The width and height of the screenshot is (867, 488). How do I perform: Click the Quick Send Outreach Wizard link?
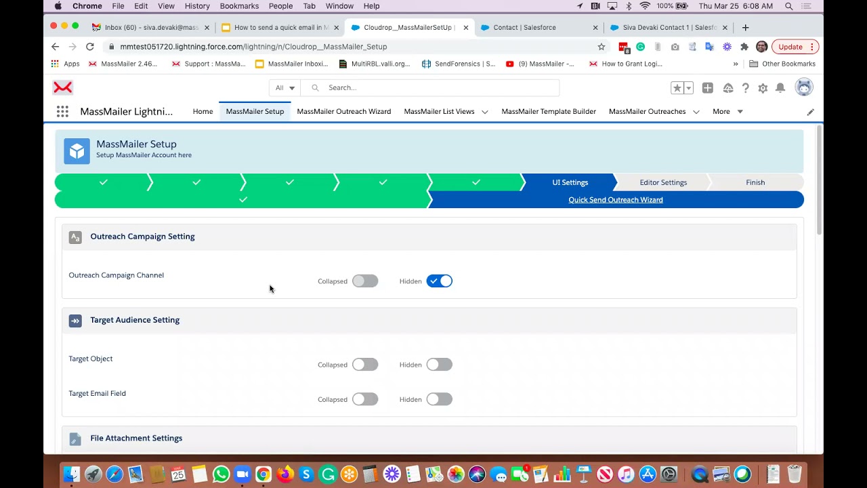[x=616, y=200]
